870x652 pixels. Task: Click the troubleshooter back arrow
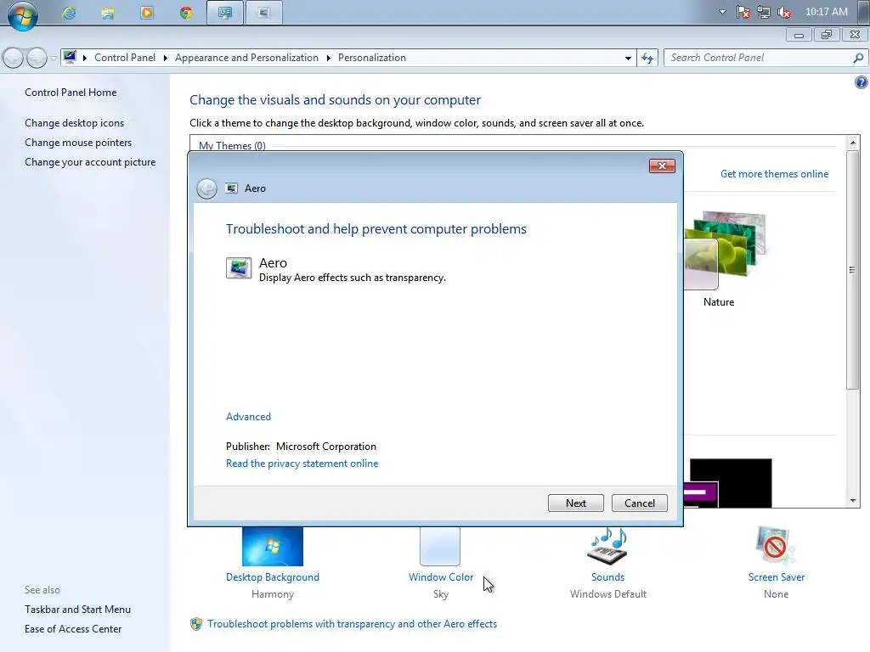pyautogui.click(x=206, y=188)
